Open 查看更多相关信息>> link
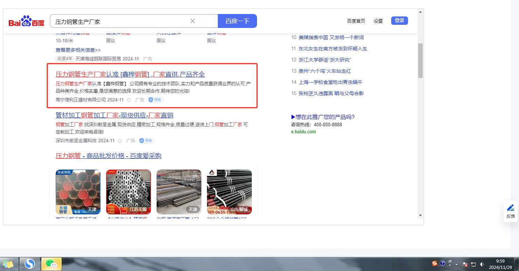This screenshot has height=271, width=519. point(78,50)
